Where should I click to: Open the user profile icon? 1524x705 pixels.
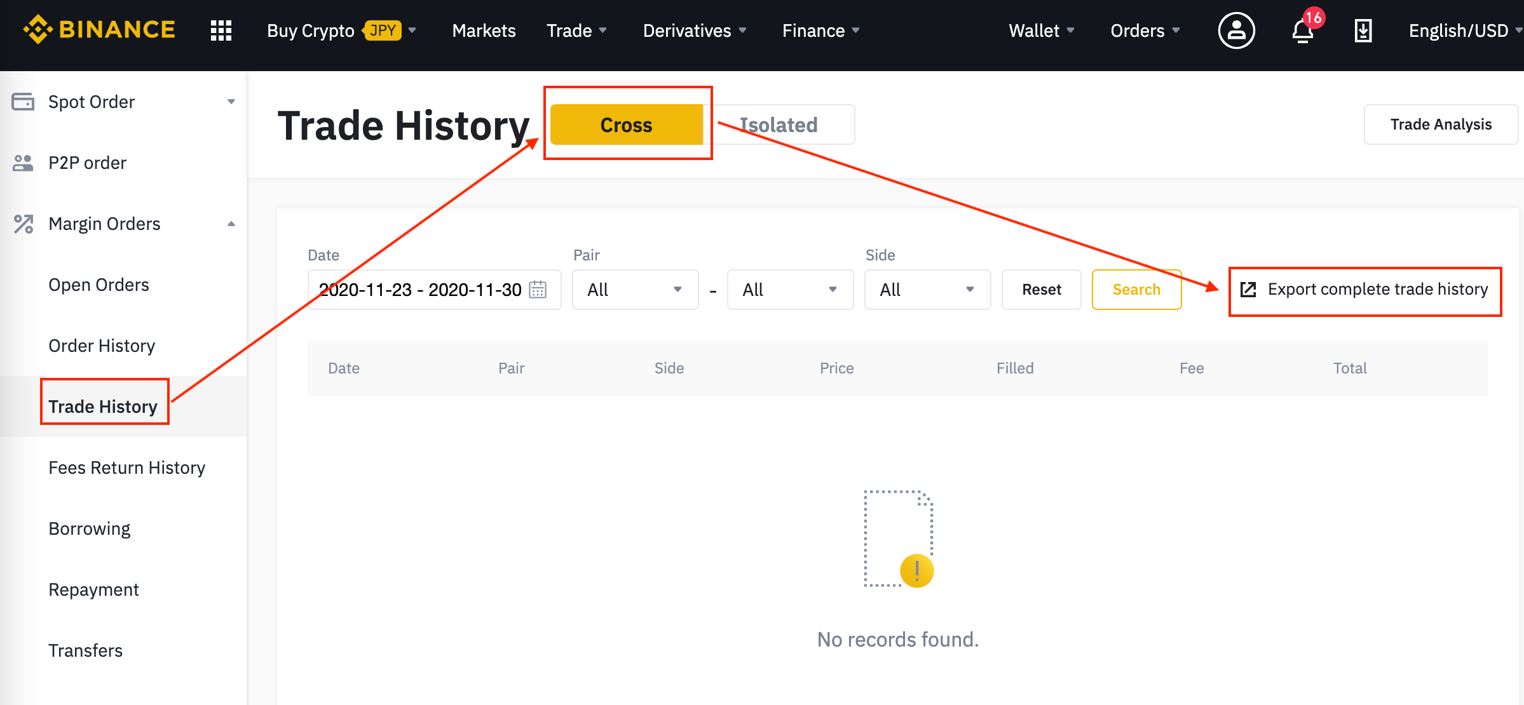click(x=1235, y=30)
